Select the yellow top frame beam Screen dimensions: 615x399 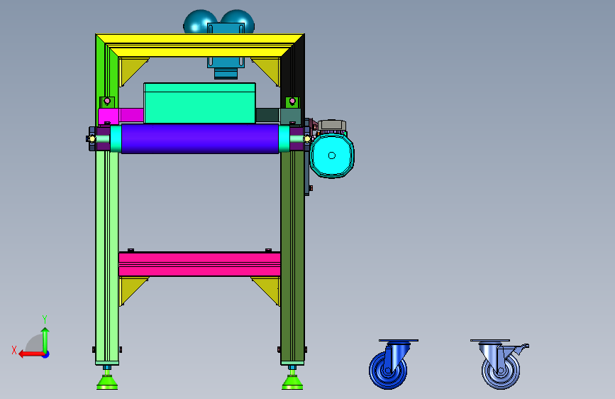(x=200, y=45)
